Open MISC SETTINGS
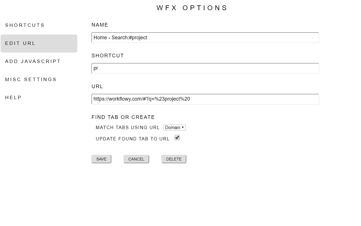361x226 pixels. pyautogui.click(x=31, y=79)
